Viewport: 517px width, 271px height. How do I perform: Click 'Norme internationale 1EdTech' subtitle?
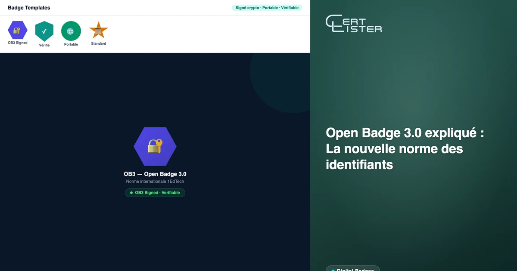click(x=155, y=182)
